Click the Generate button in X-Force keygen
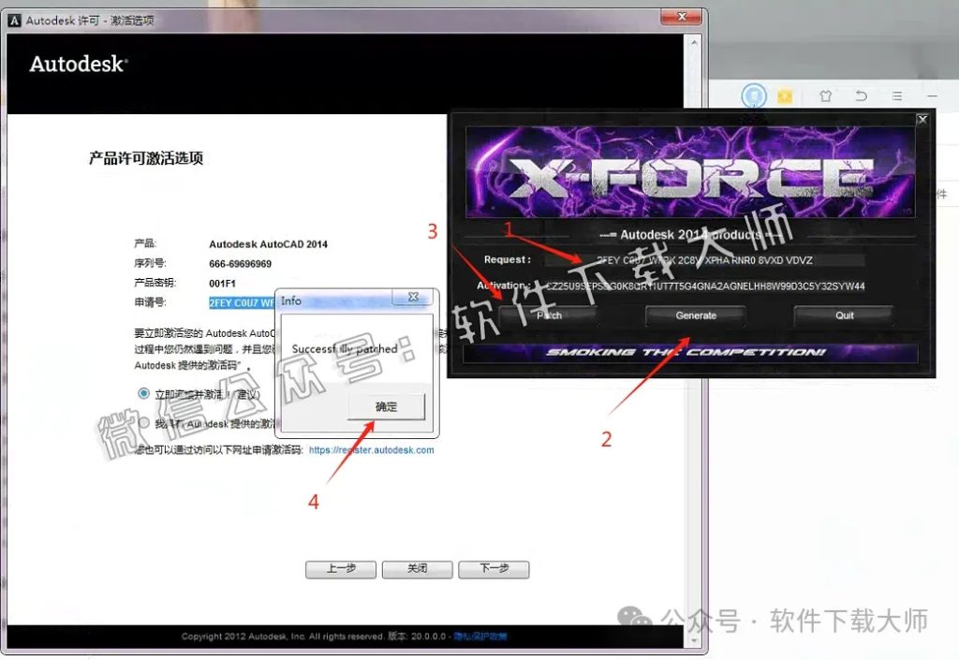Viewport: 959px width, 660px height. coord(695,315)
